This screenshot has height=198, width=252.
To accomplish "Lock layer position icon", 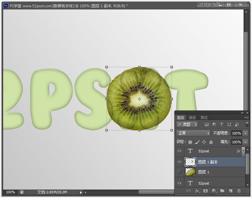I will [204, 142].
